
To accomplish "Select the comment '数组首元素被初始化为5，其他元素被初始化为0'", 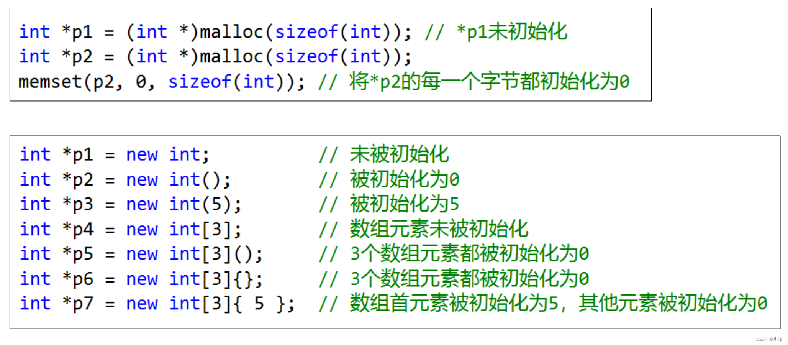I will tap(559, 303).
